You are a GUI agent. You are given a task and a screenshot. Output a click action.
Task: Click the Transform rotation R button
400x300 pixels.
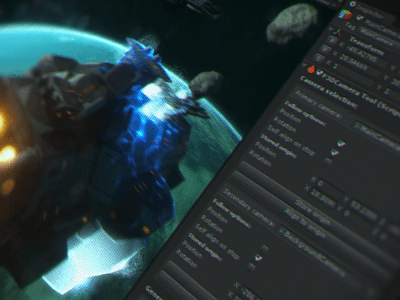tap(326, 49)
